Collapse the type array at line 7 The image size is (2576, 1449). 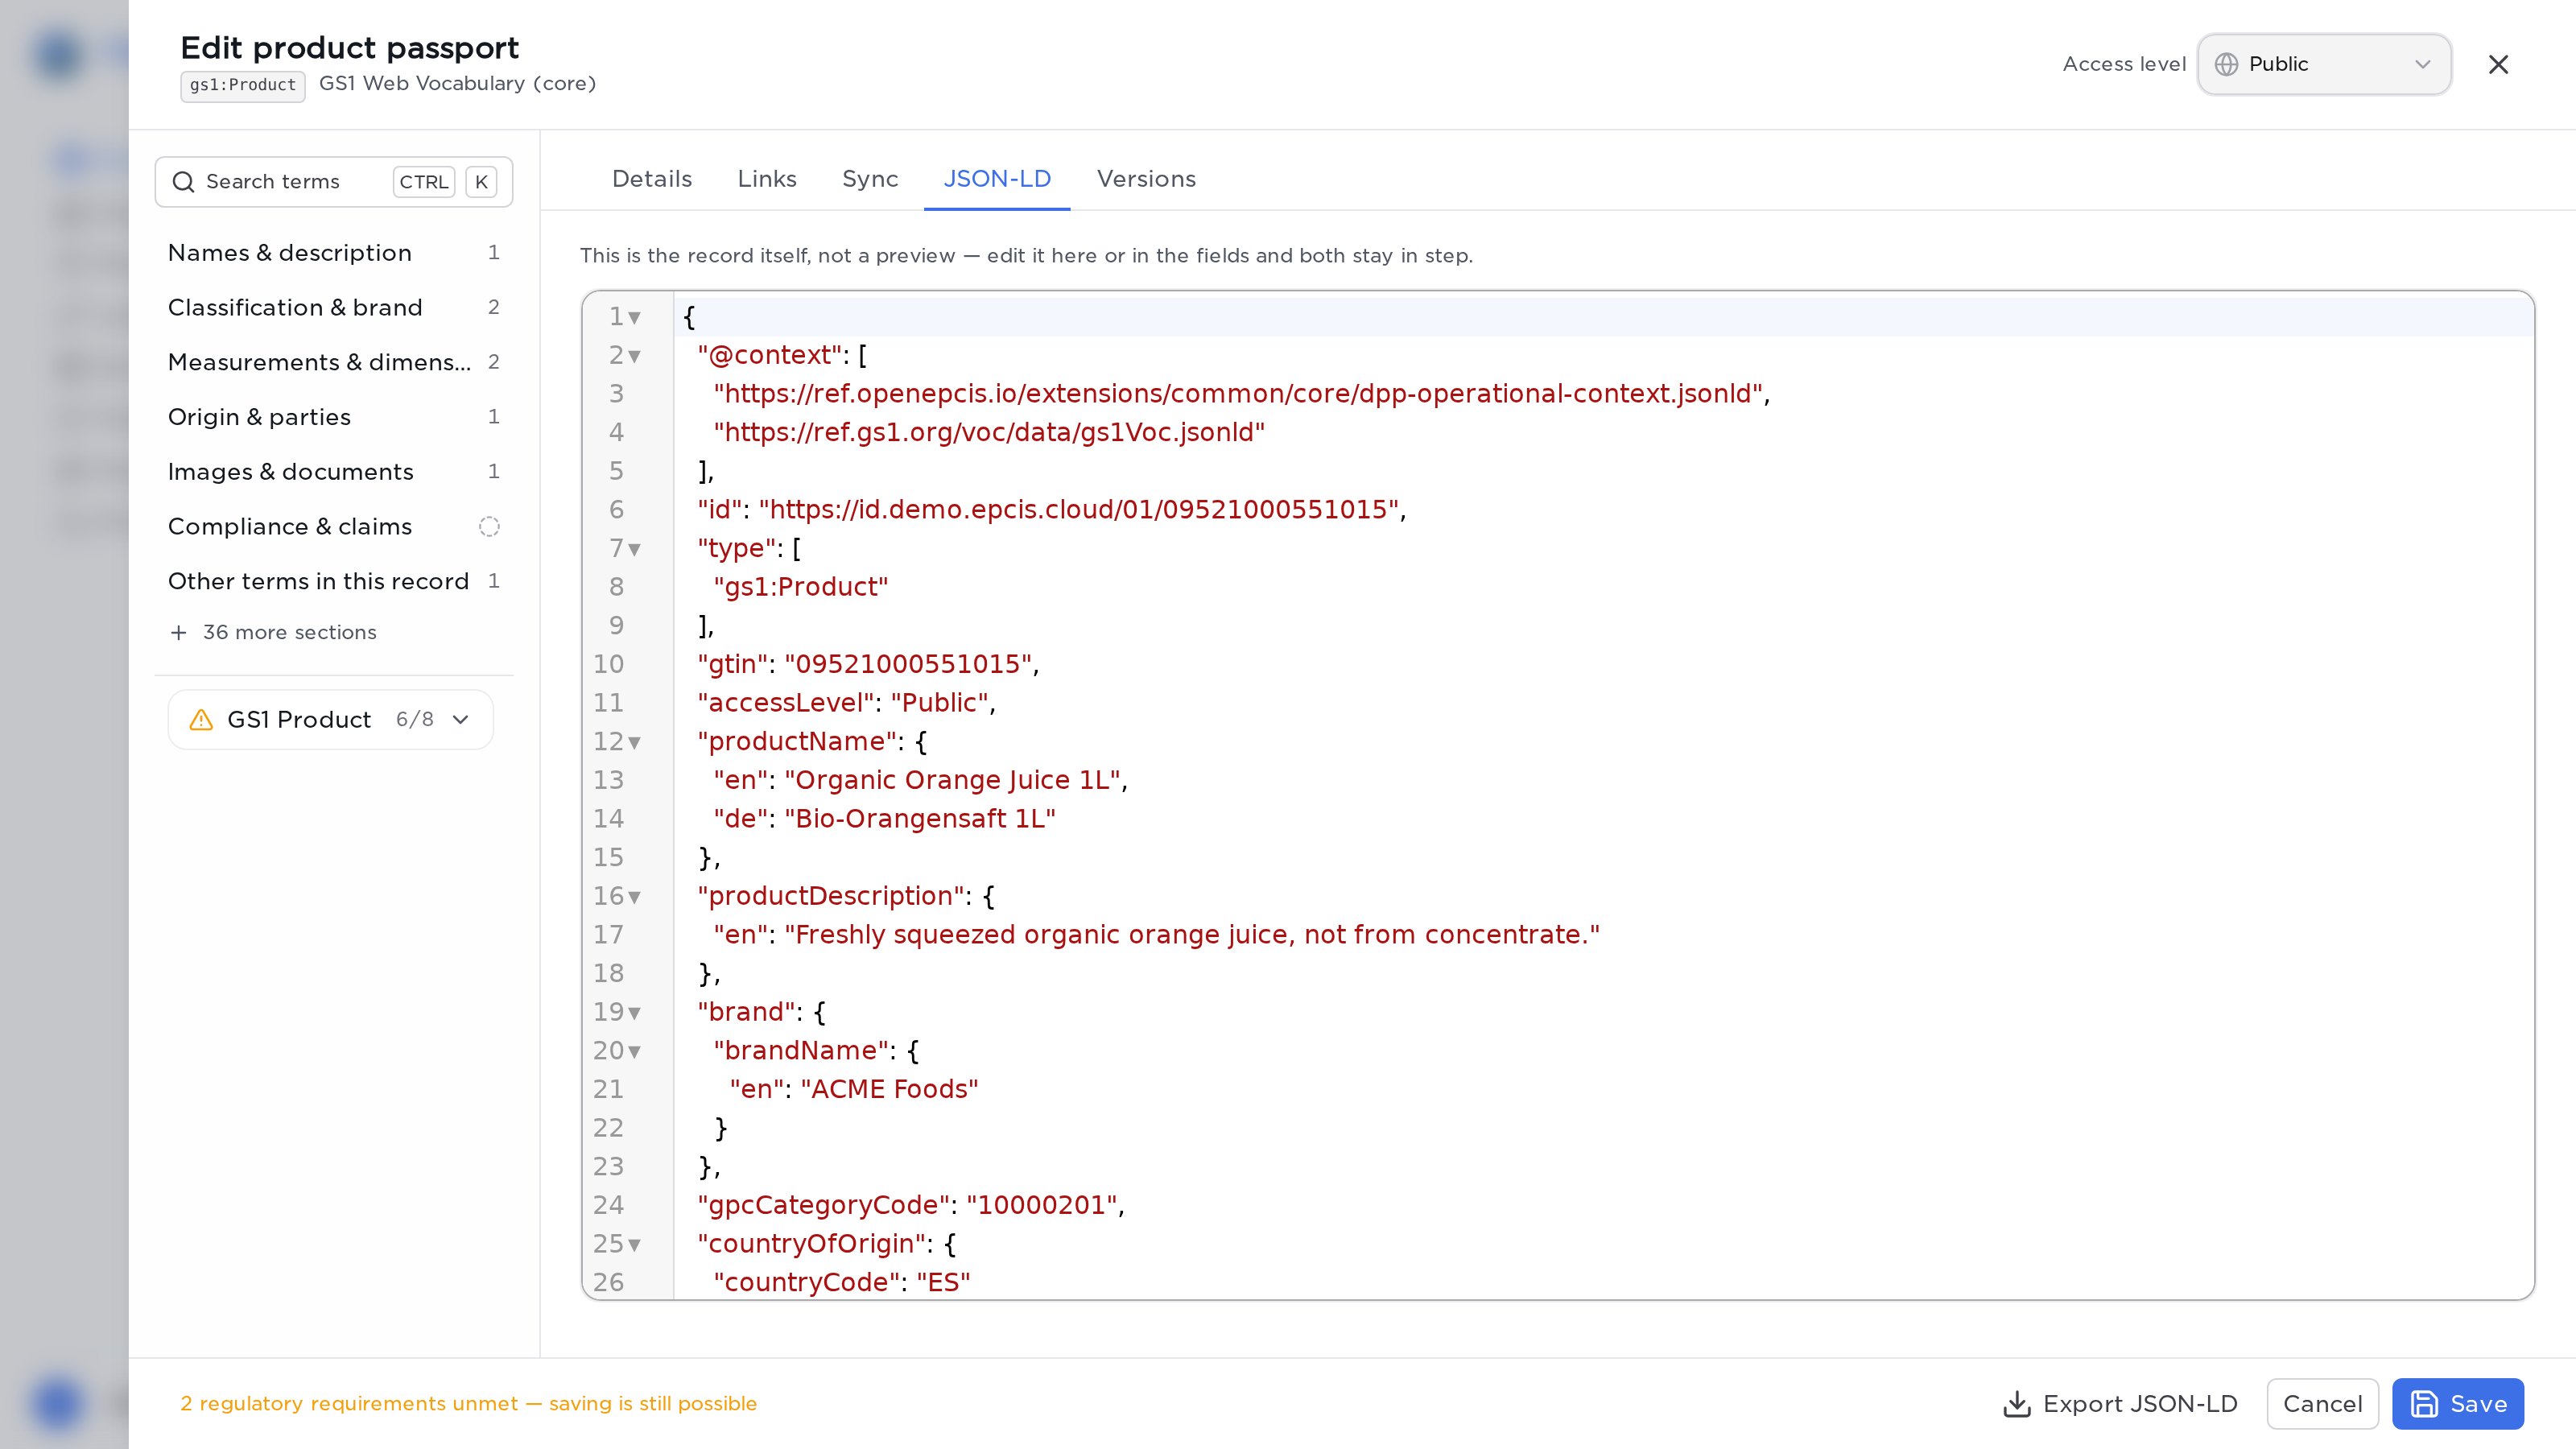click(x=634, y=549)
